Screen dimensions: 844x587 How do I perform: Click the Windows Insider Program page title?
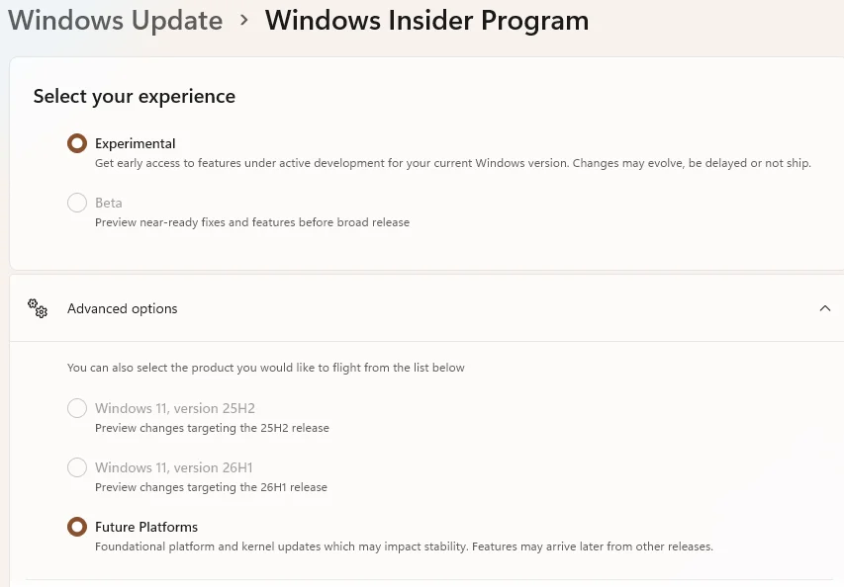point(426,21)
